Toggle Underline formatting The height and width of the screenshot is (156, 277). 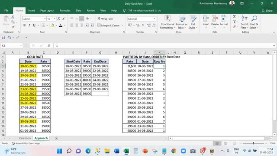pos(34,25)
